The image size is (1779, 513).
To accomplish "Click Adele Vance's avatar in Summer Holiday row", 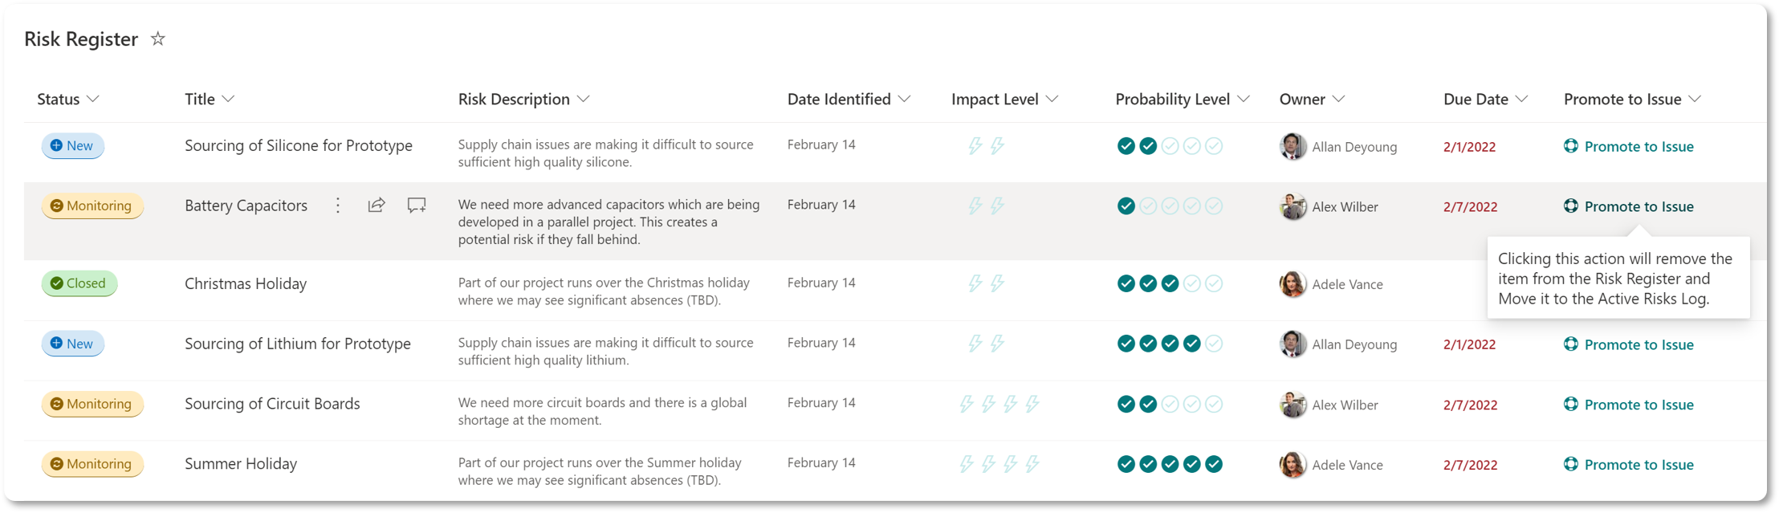I will coord(1293,464).
